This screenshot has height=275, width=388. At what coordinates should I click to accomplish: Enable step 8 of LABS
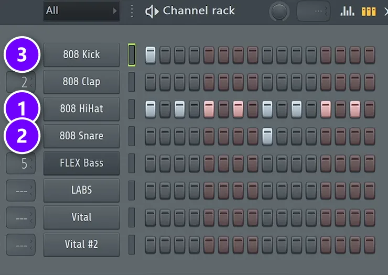point(253,191)
